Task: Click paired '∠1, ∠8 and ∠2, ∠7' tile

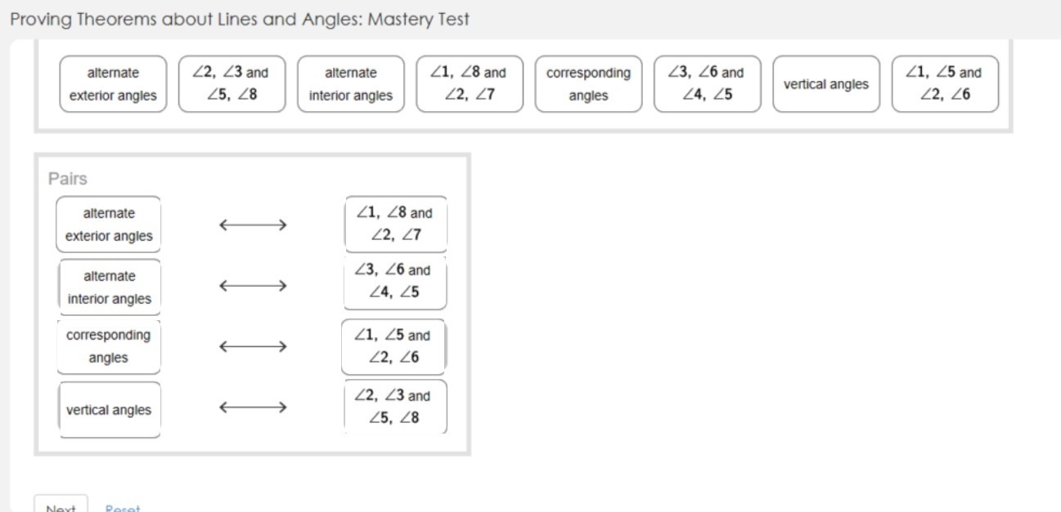Action: (396, 225)
